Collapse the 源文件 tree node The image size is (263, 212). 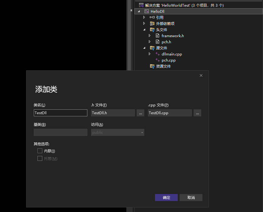pyautogui.click(x=144, y=48)
